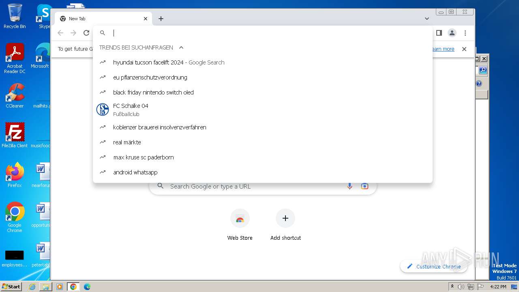Open the Web Store shortcut
The width and height of the screenshot is (519, 292).
click(240, 225)
